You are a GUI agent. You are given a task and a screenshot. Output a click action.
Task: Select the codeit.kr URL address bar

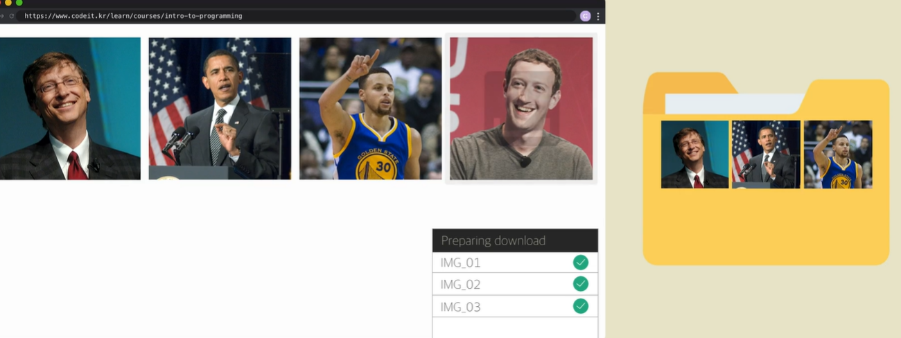tap(297, 16)
